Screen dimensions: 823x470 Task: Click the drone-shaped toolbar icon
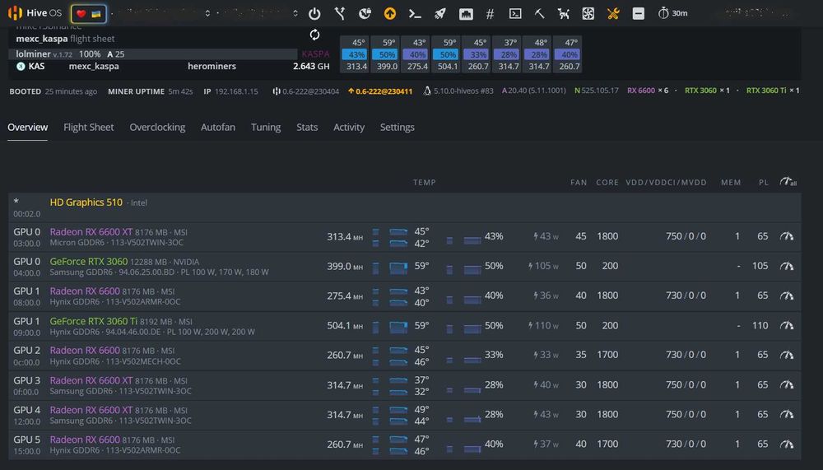564,14
